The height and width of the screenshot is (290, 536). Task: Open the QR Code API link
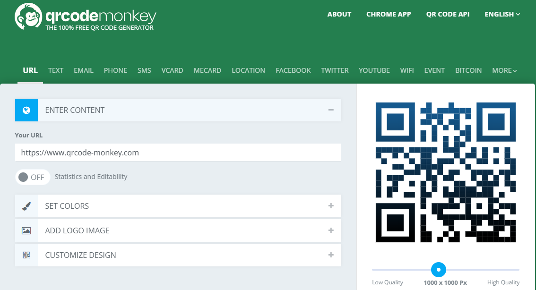pyautogui.click(x=448, y=14)
